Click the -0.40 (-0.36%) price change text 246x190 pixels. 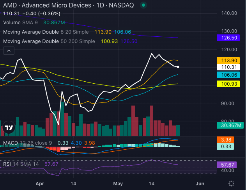41,14
